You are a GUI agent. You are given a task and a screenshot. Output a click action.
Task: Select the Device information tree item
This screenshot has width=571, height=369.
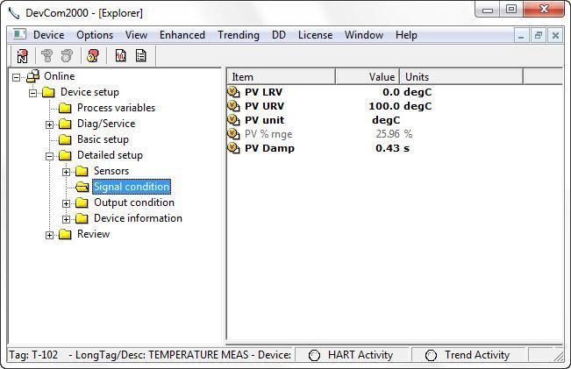(138, 218)
